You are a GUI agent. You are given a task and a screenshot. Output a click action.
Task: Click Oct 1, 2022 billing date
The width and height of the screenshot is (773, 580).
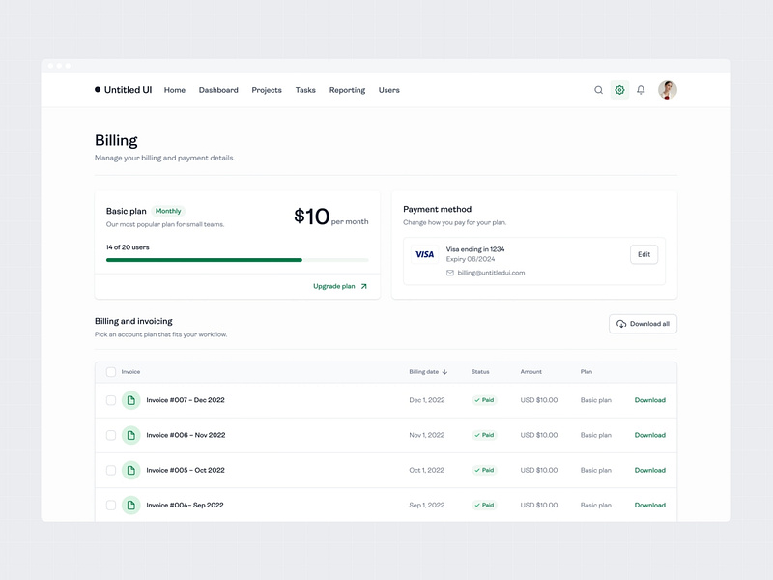coord(426,470)
